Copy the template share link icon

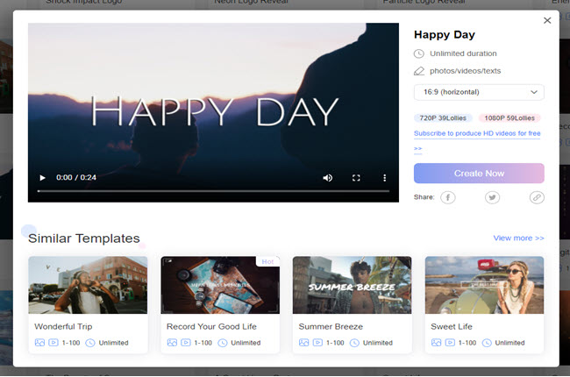[537, 197]
